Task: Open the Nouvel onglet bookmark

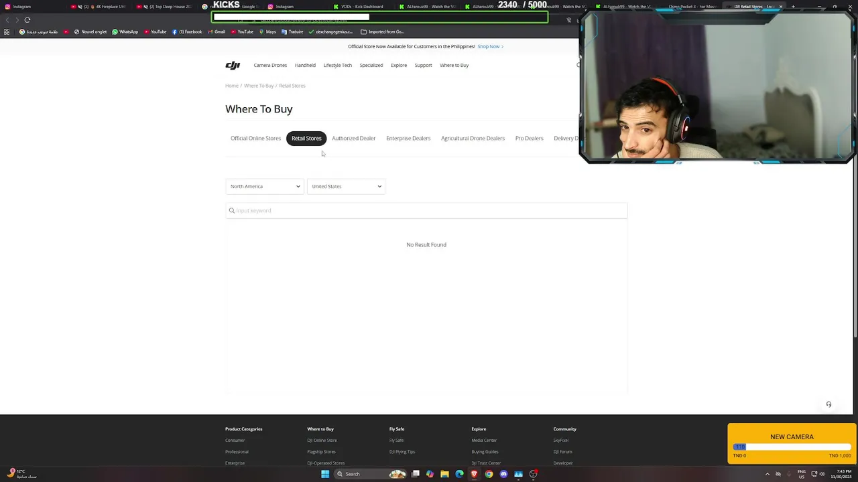Action: [x=90, y=31]
